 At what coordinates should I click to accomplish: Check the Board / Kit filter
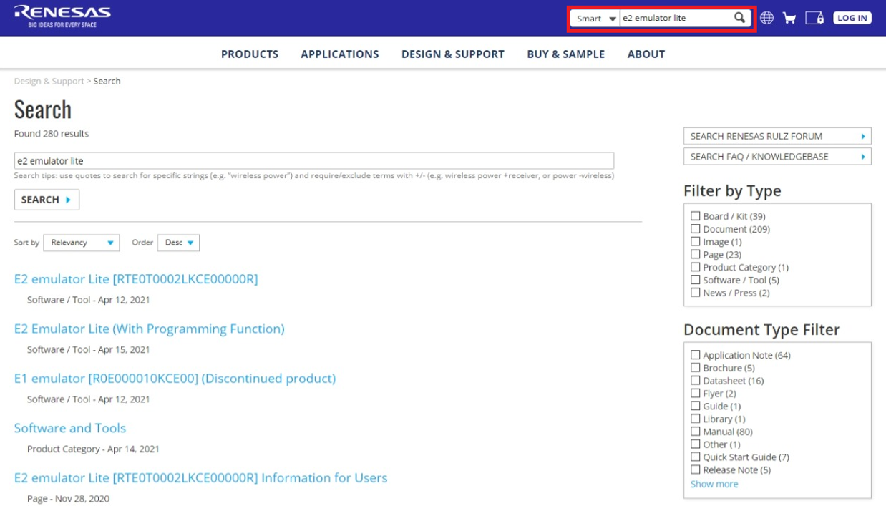pyautogui.click(x=695, y=215)
